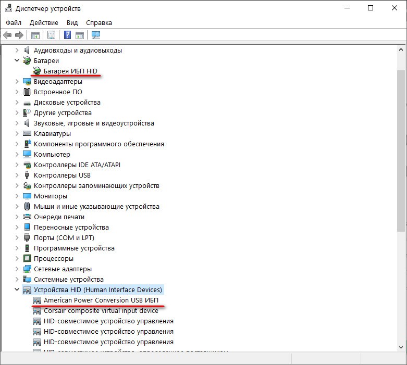Select the Батарея ИБП HID device

click(x=70, y=71)
